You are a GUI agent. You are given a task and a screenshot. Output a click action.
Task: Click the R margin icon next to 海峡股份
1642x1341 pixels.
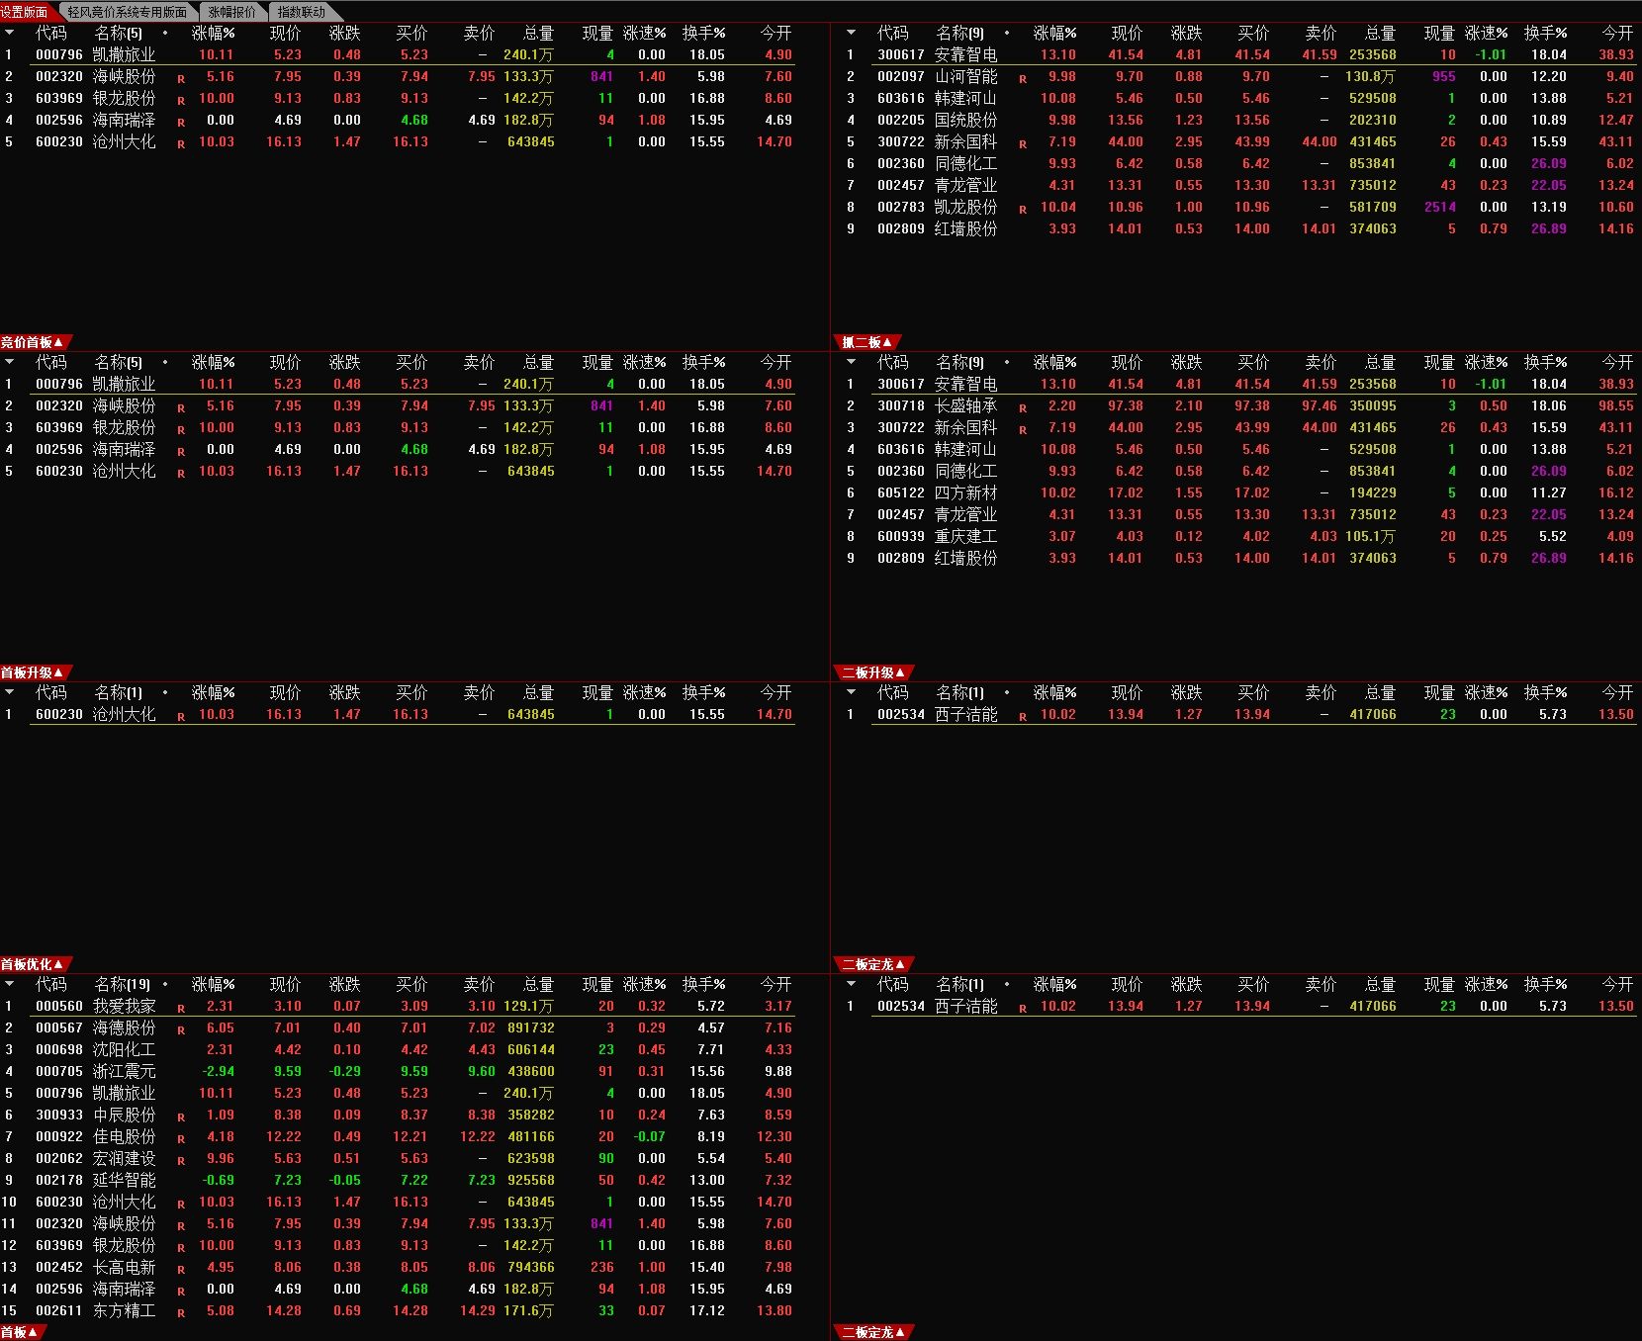point(180,76)
